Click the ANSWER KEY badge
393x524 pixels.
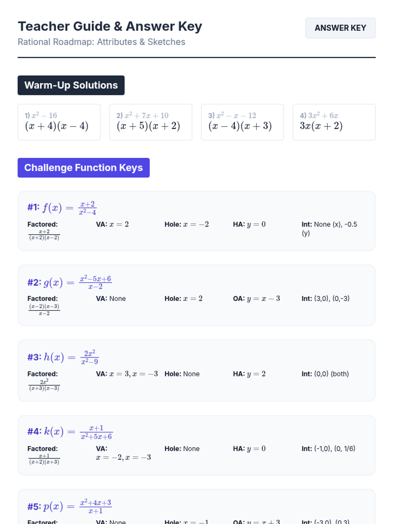(x=340, y=28)
